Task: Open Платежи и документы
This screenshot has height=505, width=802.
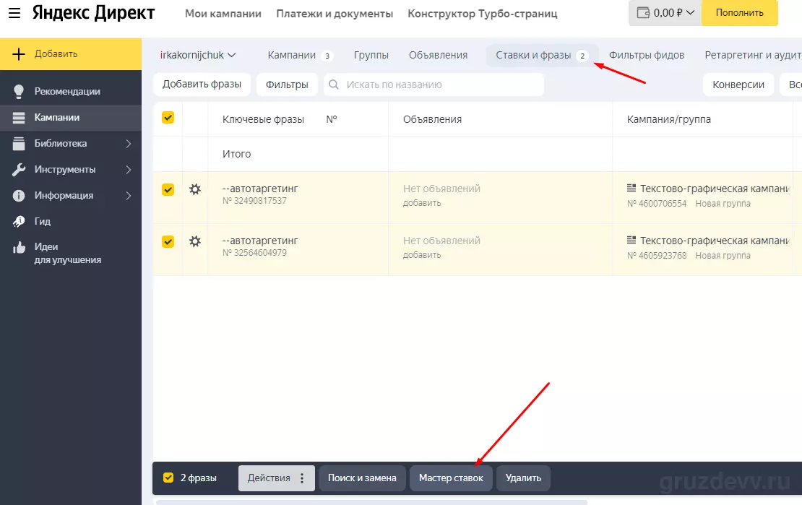Action: point(335,14)
